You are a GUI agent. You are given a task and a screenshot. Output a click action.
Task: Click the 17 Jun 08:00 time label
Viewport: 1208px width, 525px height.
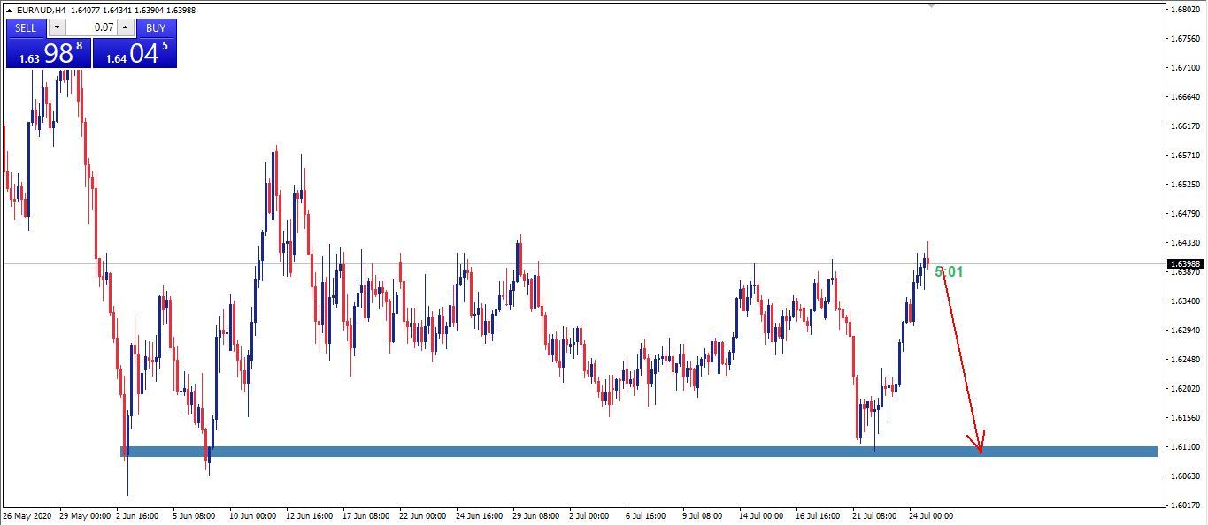[365, 515]
